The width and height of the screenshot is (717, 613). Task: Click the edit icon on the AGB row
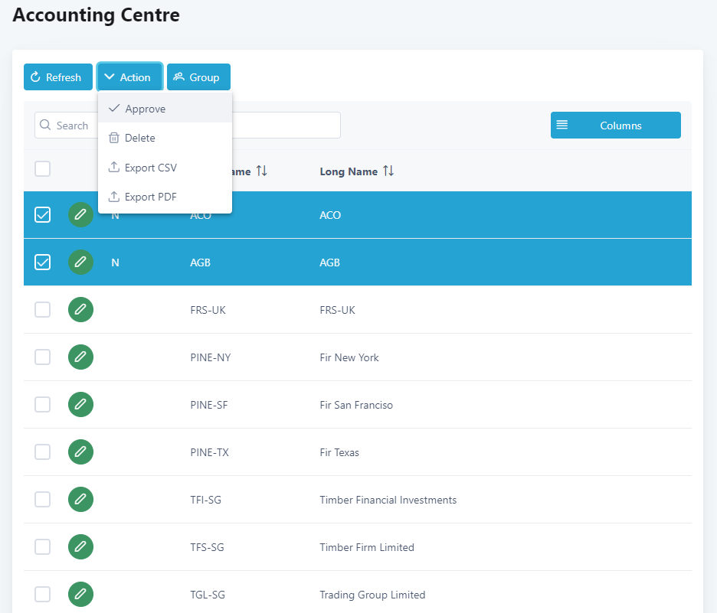pos(80,262)
